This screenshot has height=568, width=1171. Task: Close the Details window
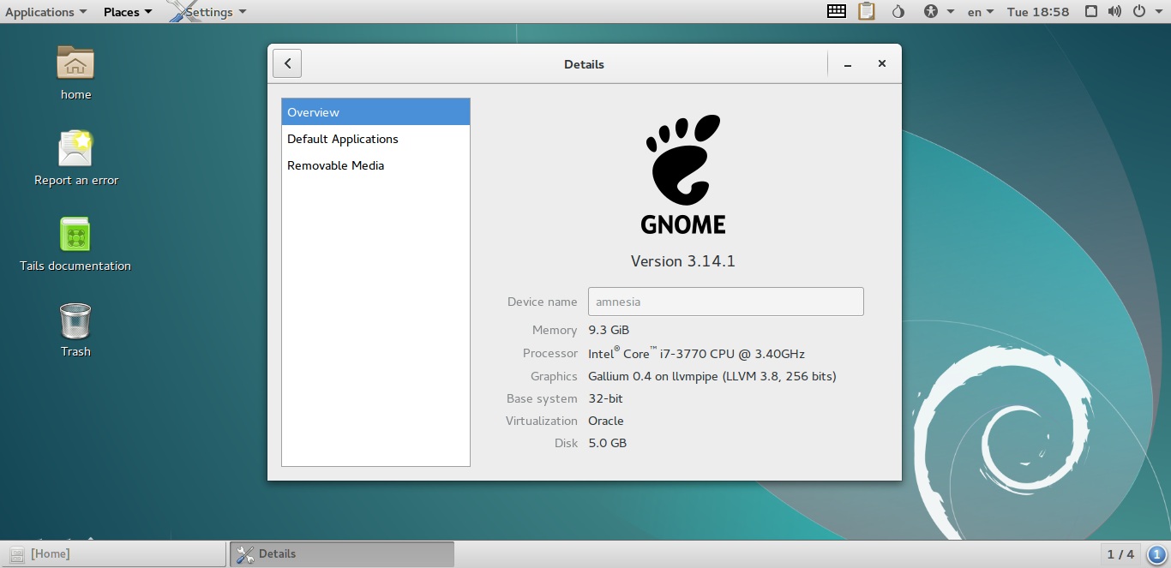point(882,63)
